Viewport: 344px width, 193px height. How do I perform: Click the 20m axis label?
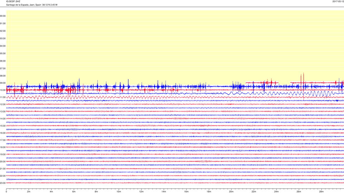click(231, 192)
